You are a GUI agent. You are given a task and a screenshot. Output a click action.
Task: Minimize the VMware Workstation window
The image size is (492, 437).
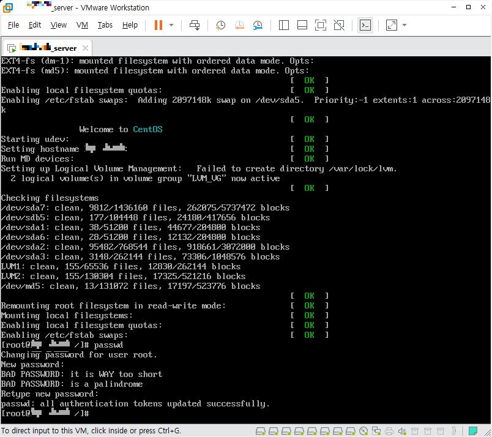click(x=453, y=7)
